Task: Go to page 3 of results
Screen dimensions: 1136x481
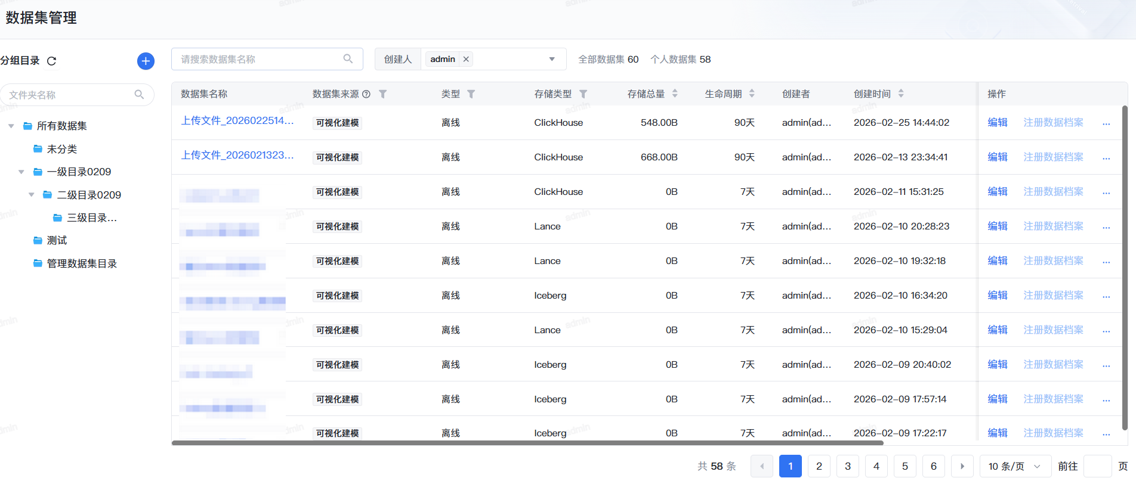Action: pos(848,466)
